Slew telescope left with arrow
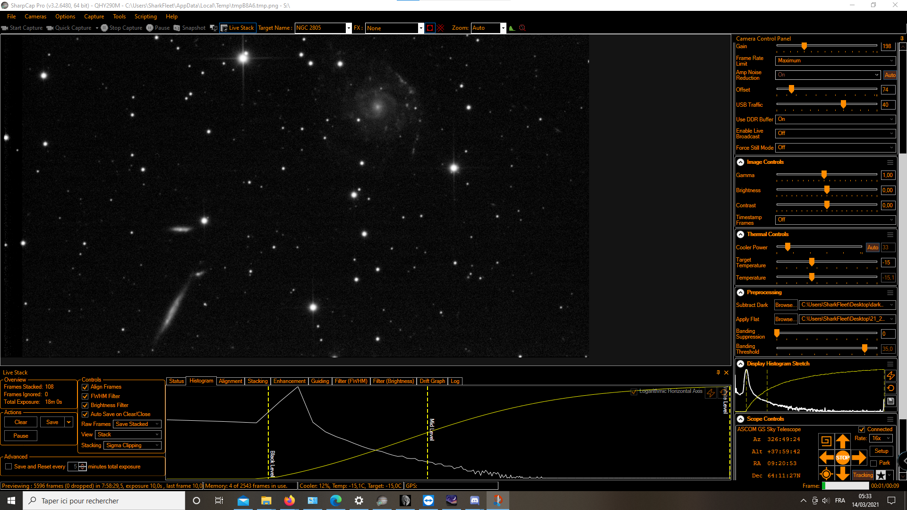Image resolution: width=907 pixels, height=510 pixels. tap(826, 457)
